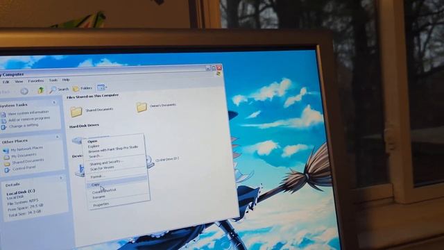Click the View system information icon
This screenshot has width=444, height=250.
(x=3, y=115)
